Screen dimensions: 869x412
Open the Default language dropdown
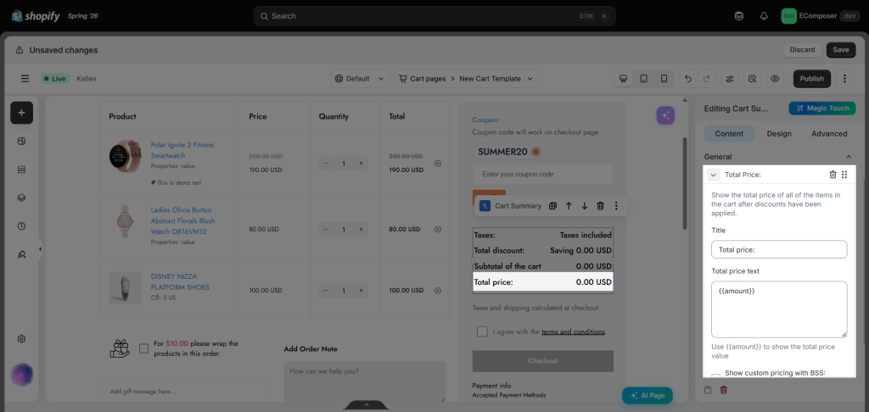tap(360, 79)
